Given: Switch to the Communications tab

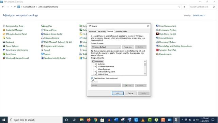Looking at the screenshot, I should [121, 31].
